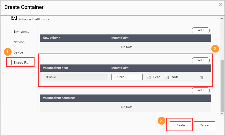225x136 pixels.
Task: Close the Create Container dialog
Action: [x=220, y=4]
